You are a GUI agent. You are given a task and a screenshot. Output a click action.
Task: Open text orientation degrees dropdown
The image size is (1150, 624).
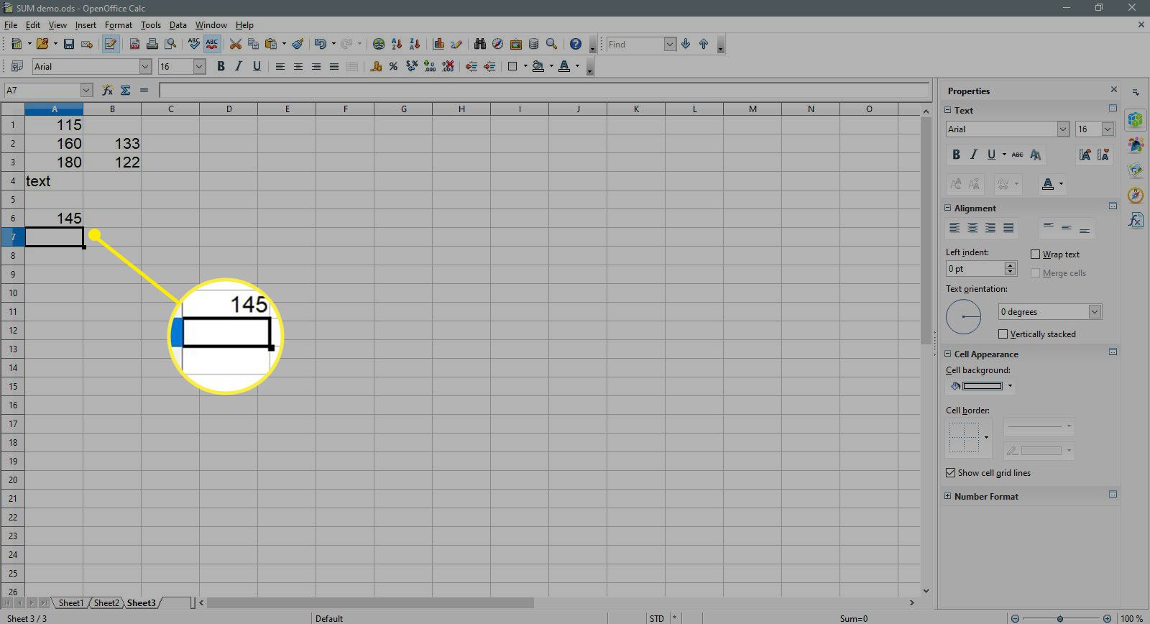(1095, 312)
